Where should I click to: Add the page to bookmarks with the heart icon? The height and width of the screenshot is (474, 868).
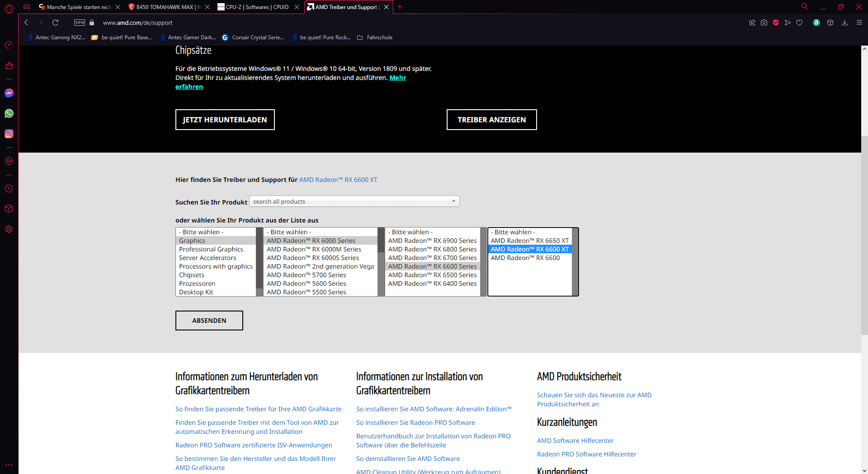click(799, 23)
